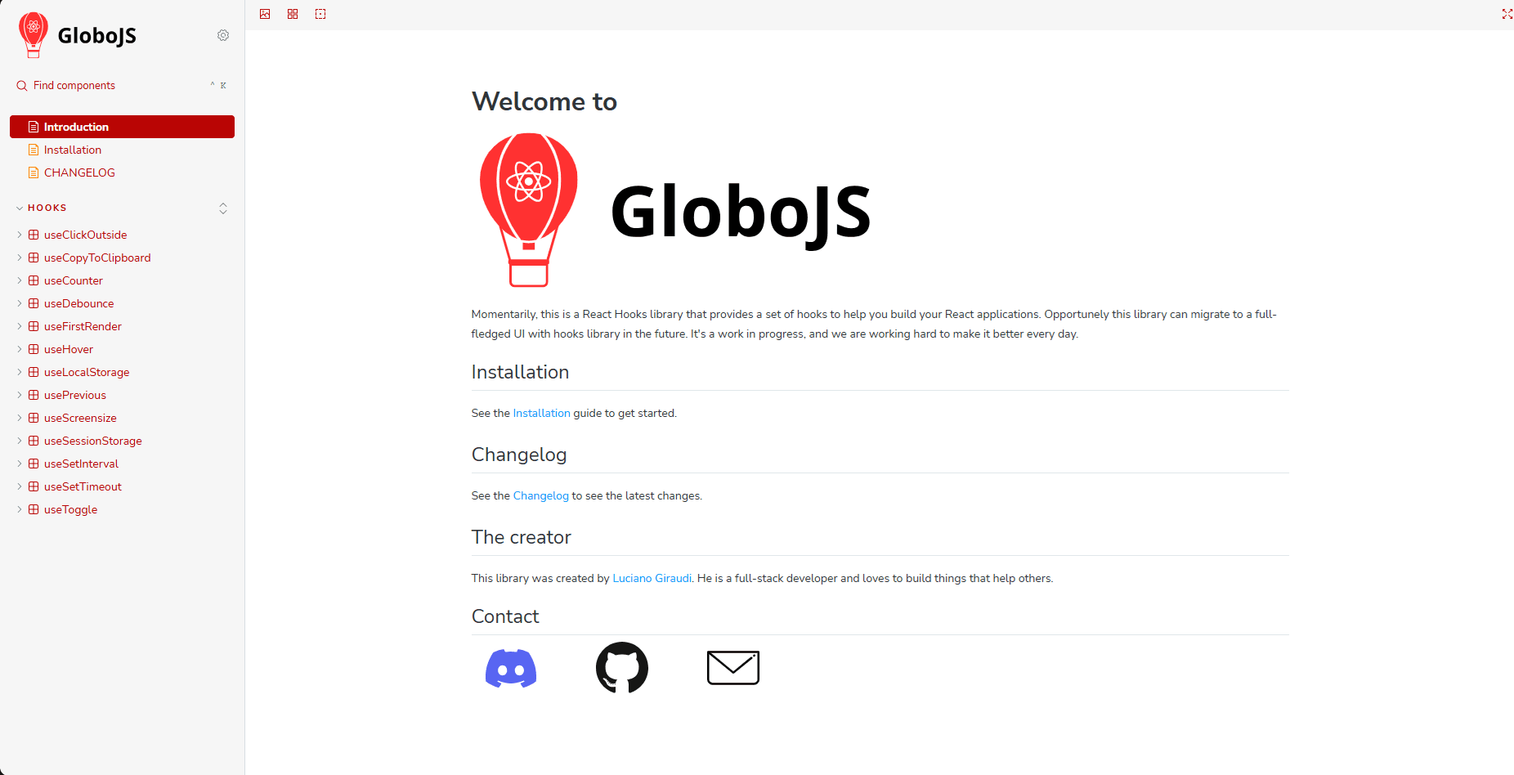
Task: Collapse the HOOKS section header
Action: (47, 208)
